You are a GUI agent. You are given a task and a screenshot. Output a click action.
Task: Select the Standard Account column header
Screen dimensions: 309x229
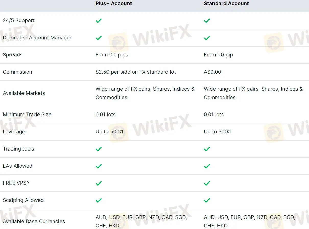coord(226,3)
